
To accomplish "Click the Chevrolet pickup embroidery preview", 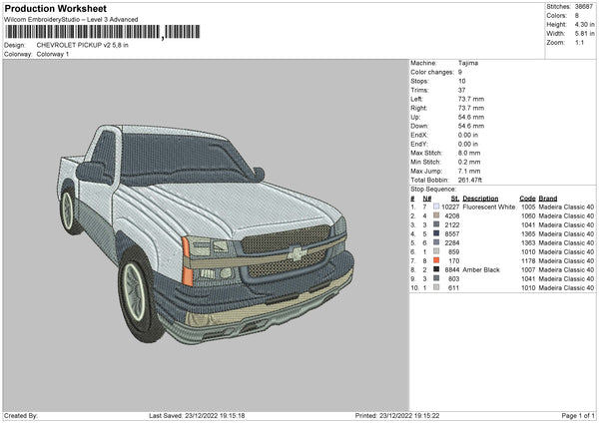I will [207, 233].
